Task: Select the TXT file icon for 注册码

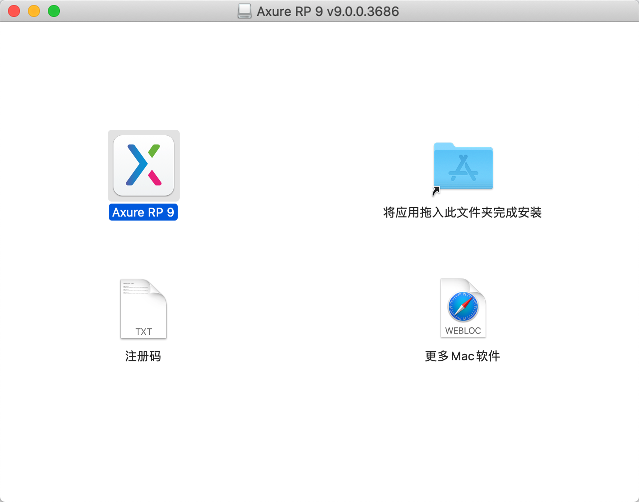Action: pyautogui.click(x=143, y=309)
